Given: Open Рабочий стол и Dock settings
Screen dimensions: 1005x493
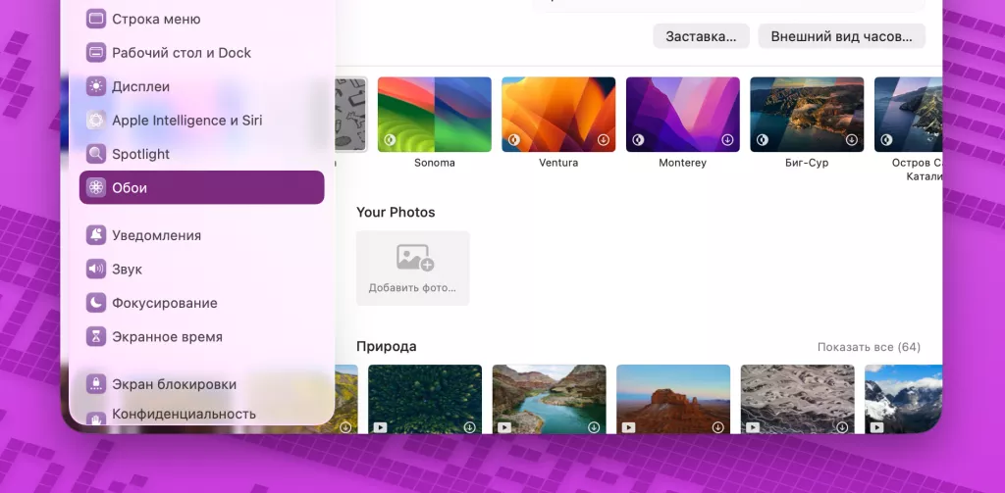Looking at the screenshot, I should [x=202, y=53].
